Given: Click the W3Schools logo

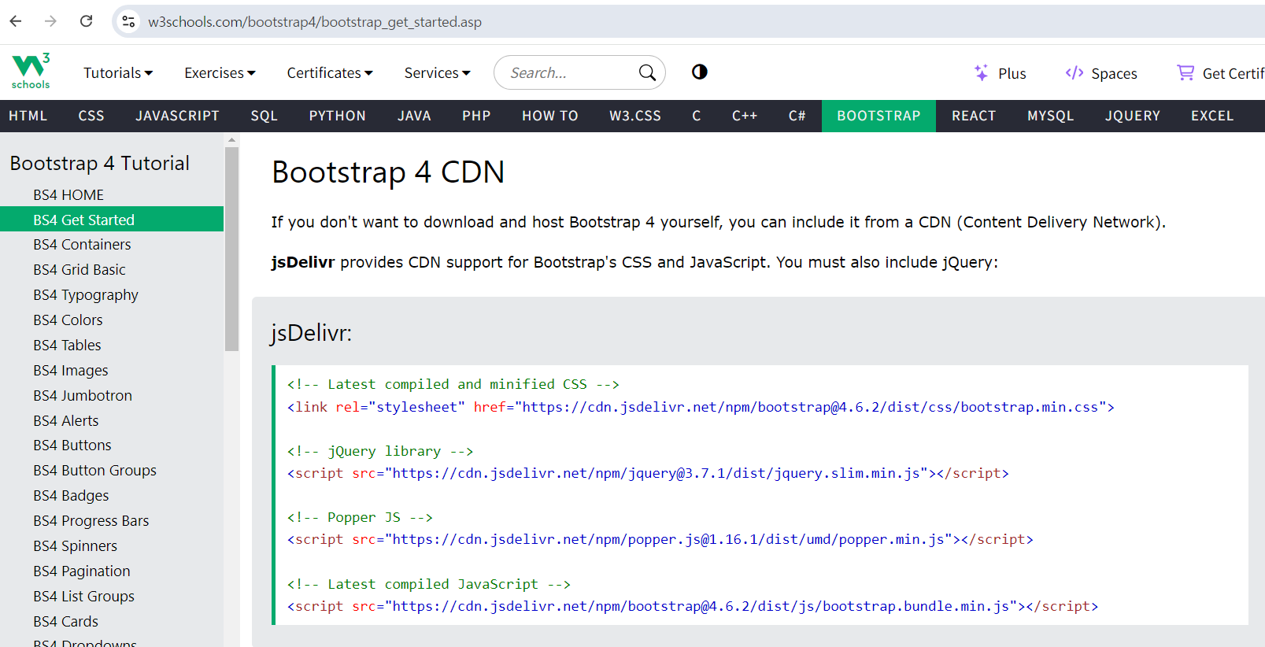Looking at the screenshot, I should click(x=31, y=72).
